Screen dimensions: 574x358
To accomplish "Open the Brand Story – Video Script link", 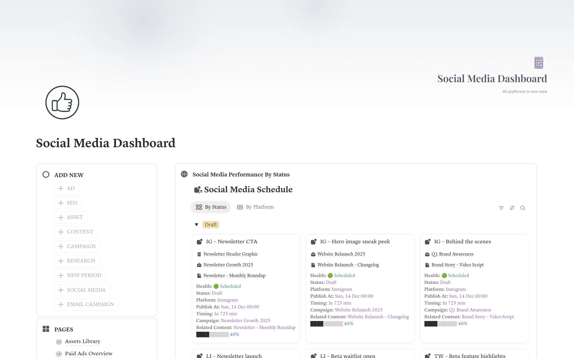I will click(x=457, y=265).
